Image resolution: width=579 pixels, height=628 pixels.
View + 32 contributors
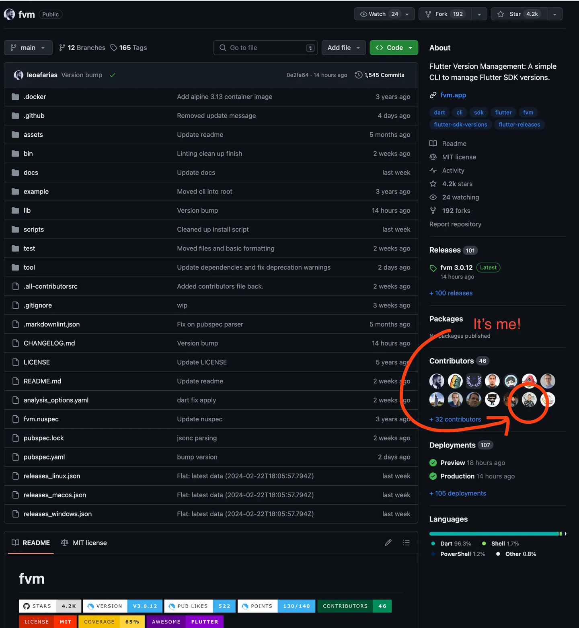pos(455,420)
